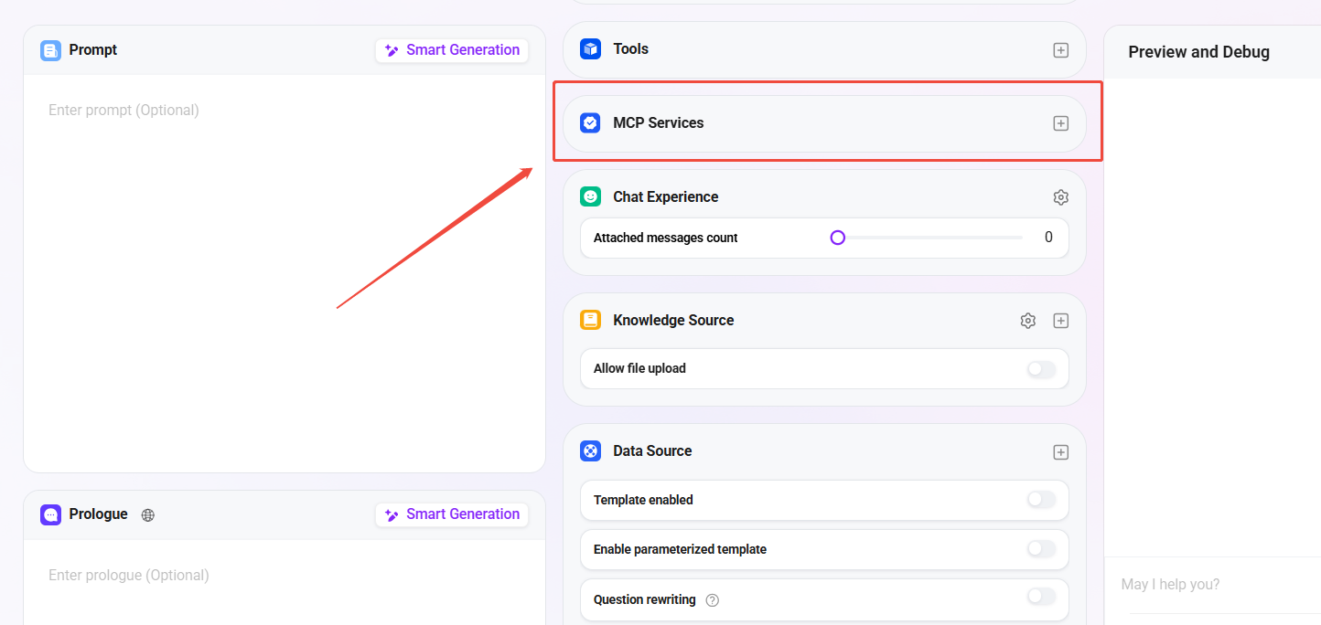The image size is (1321, 625).
Task: Click the Prologue section chat icon
Action: pos(50,514)
